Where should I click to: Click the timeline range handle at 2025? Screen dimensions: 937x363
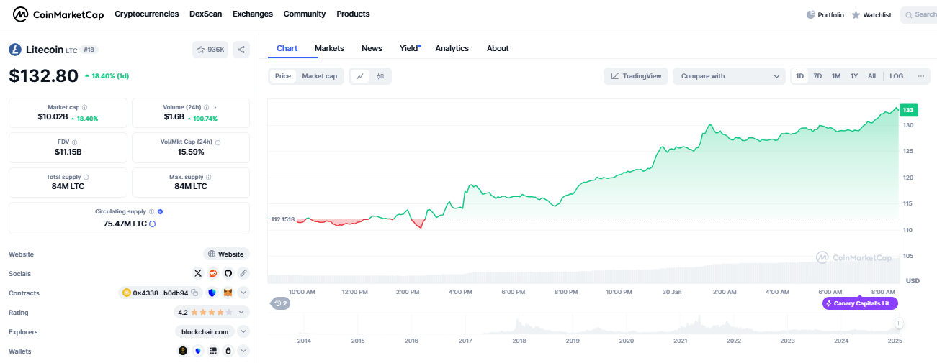click(x=898, y=323)
